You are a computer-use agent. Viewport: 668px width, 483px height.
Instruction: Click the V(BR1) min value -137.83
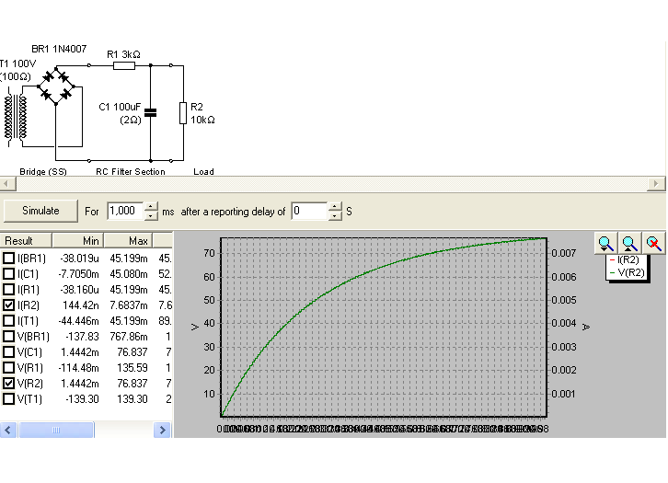pyautogui.click(x=82, y=337)
